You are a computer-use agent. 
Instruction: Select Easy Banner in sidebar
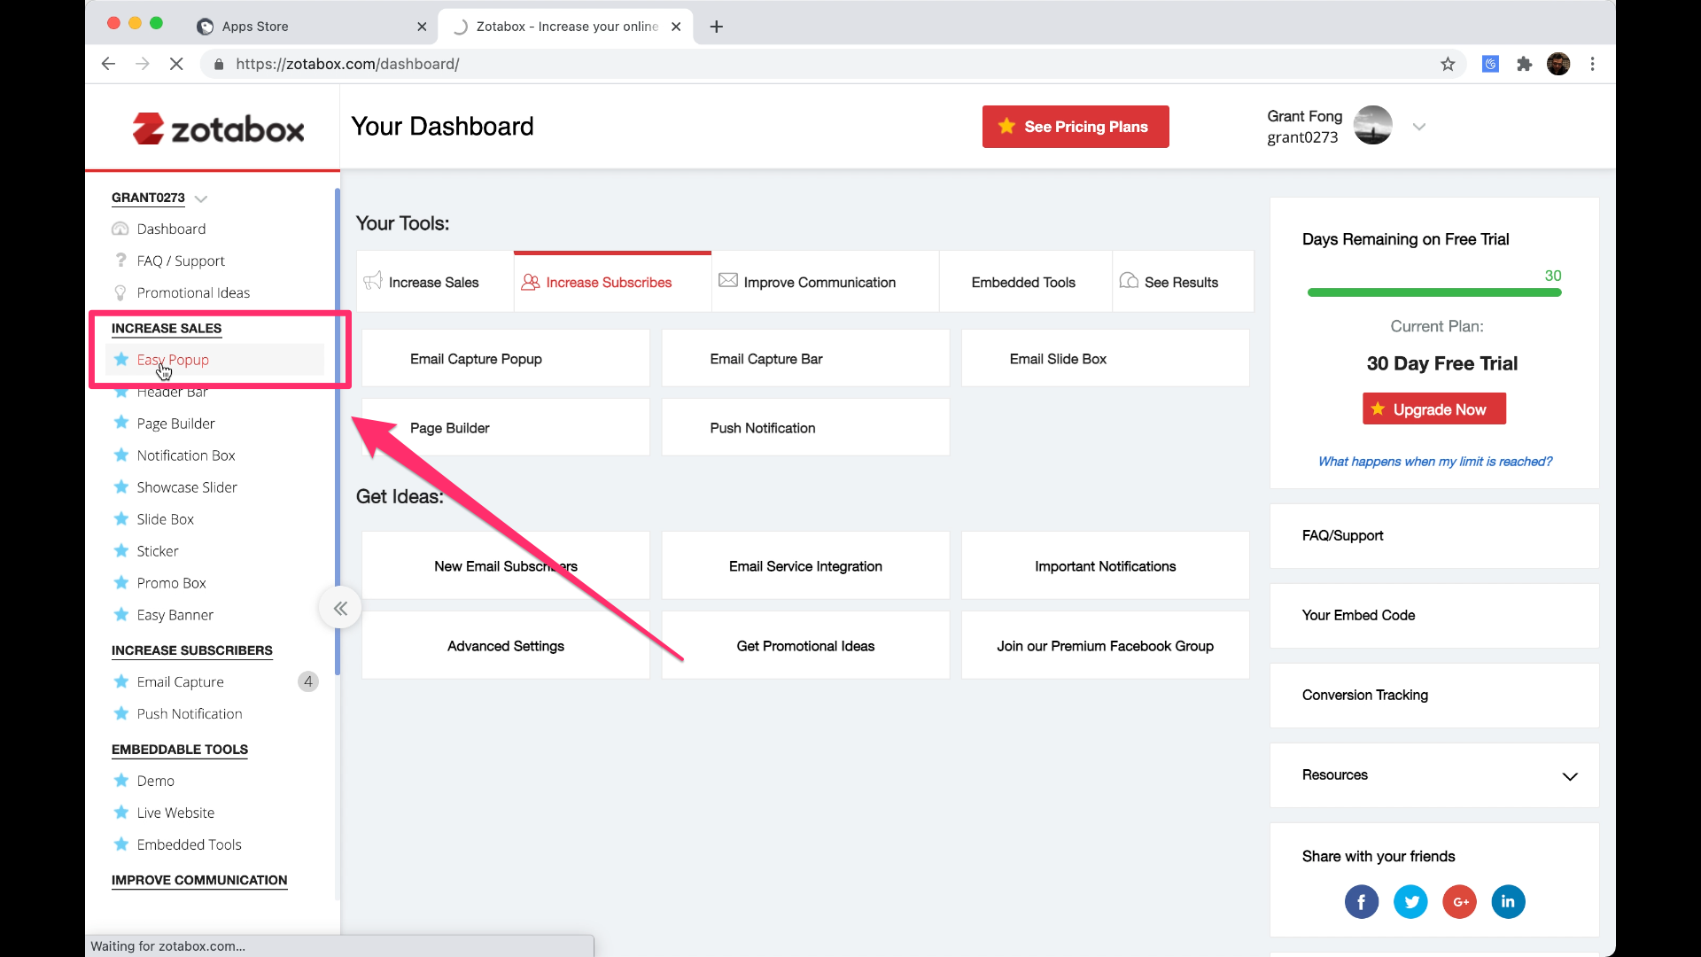coord(175,615)
